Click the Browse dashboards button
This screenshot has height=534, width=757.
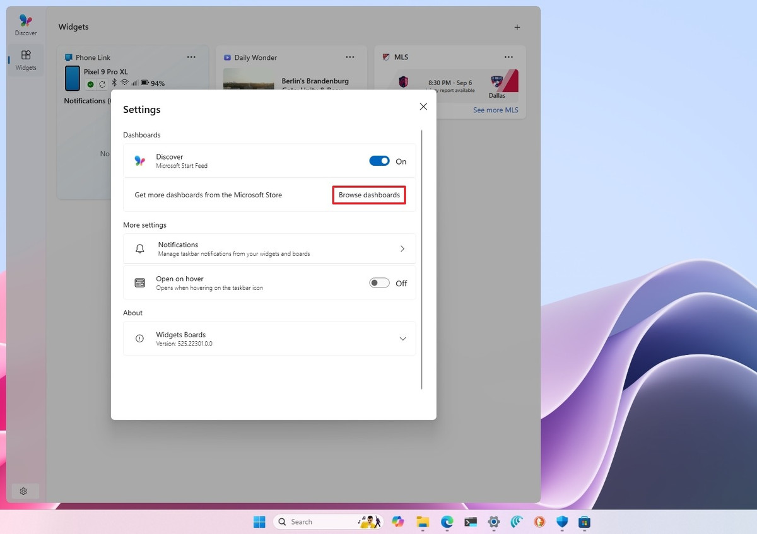pos(368,195)
